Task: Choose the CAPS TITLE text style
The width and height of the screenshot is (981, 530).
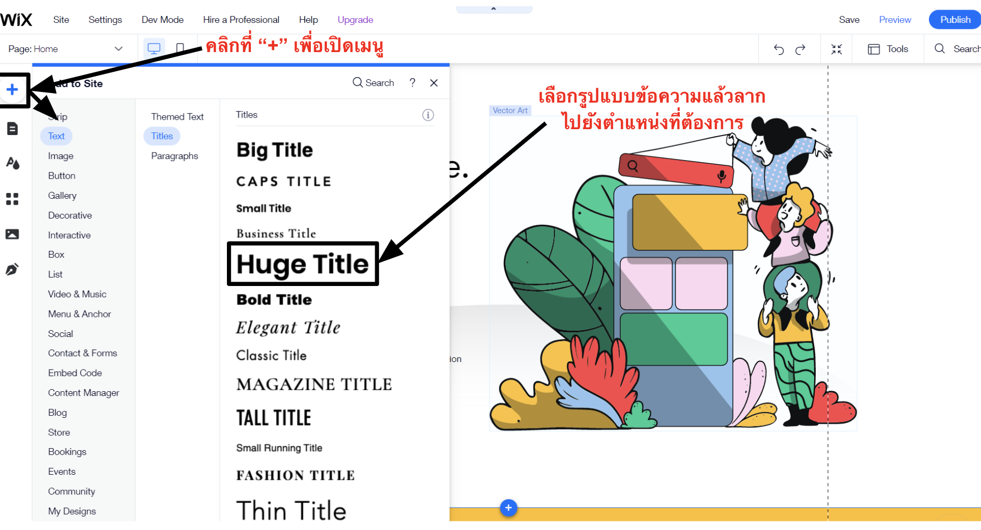Action: 284,182
